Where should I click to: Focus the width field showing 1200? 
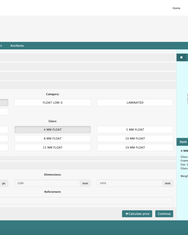(x=47, y=183)
